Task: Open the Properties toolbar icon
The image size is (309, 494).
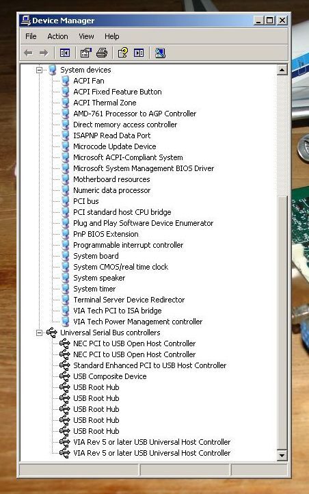Action: click(x=85, y=53)
